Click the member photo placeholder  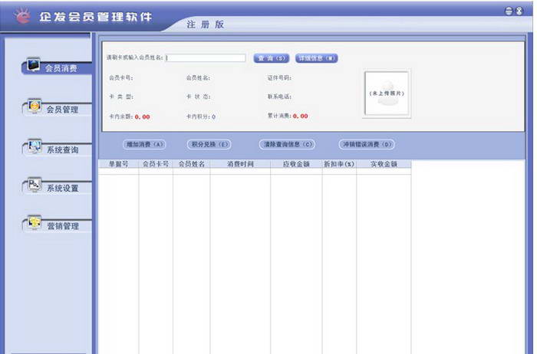(387, 93)
